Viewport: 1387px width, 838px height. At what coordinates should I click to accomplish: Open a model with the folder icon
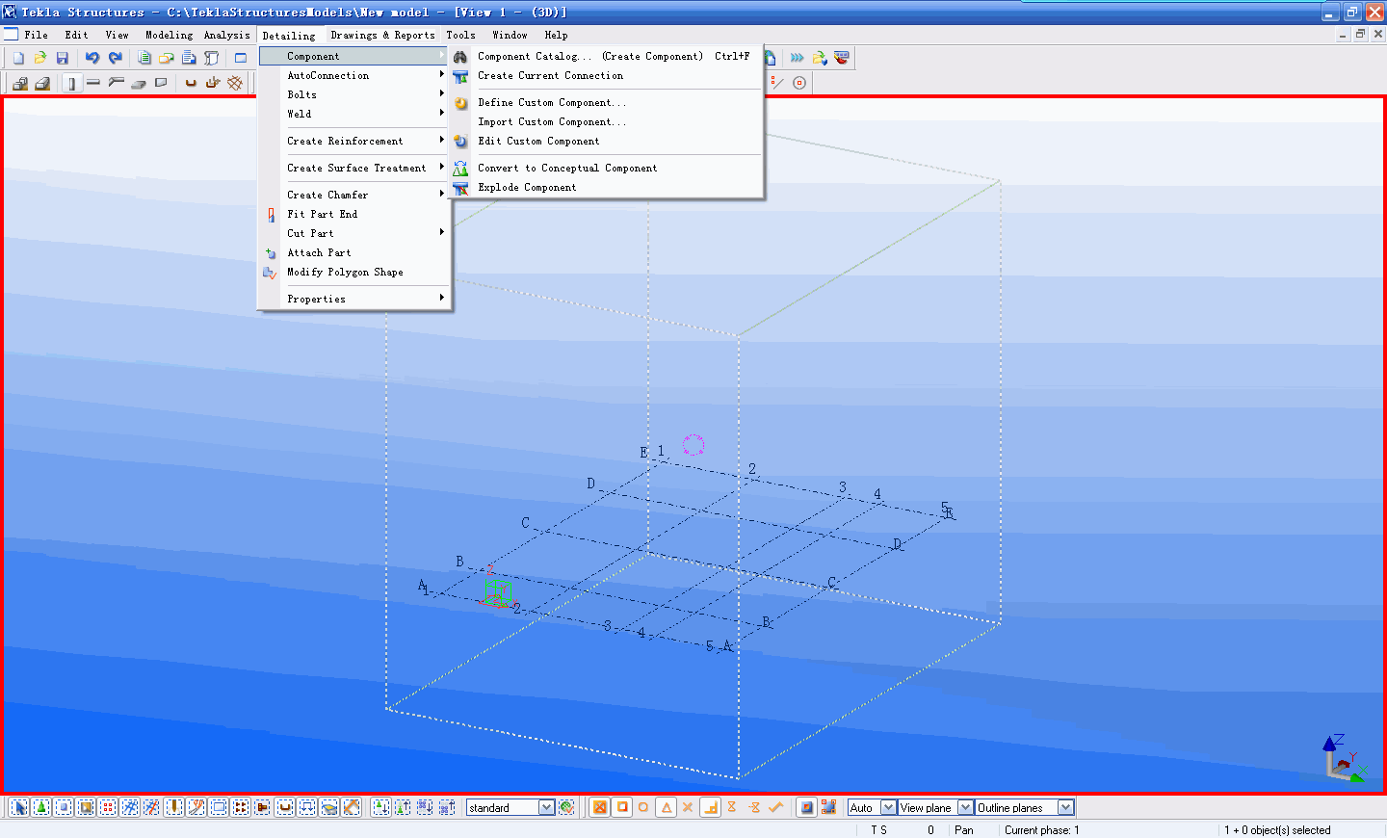(x=40, y=58)
